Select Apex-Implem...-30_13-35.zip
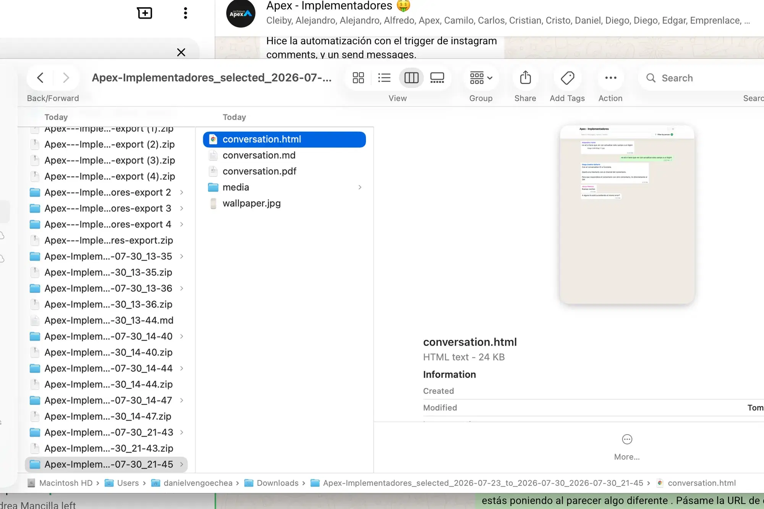 (x=106, y=273)
